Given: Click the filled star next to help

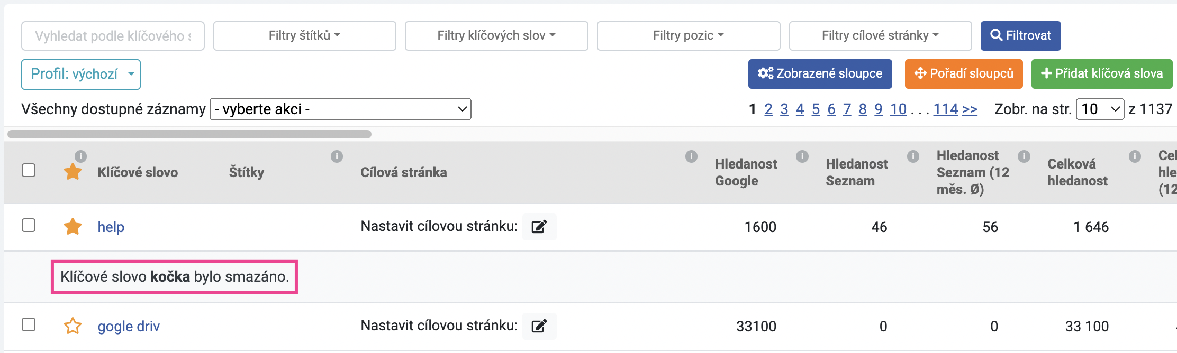Looking at the screenshot, I should (73, 227).
